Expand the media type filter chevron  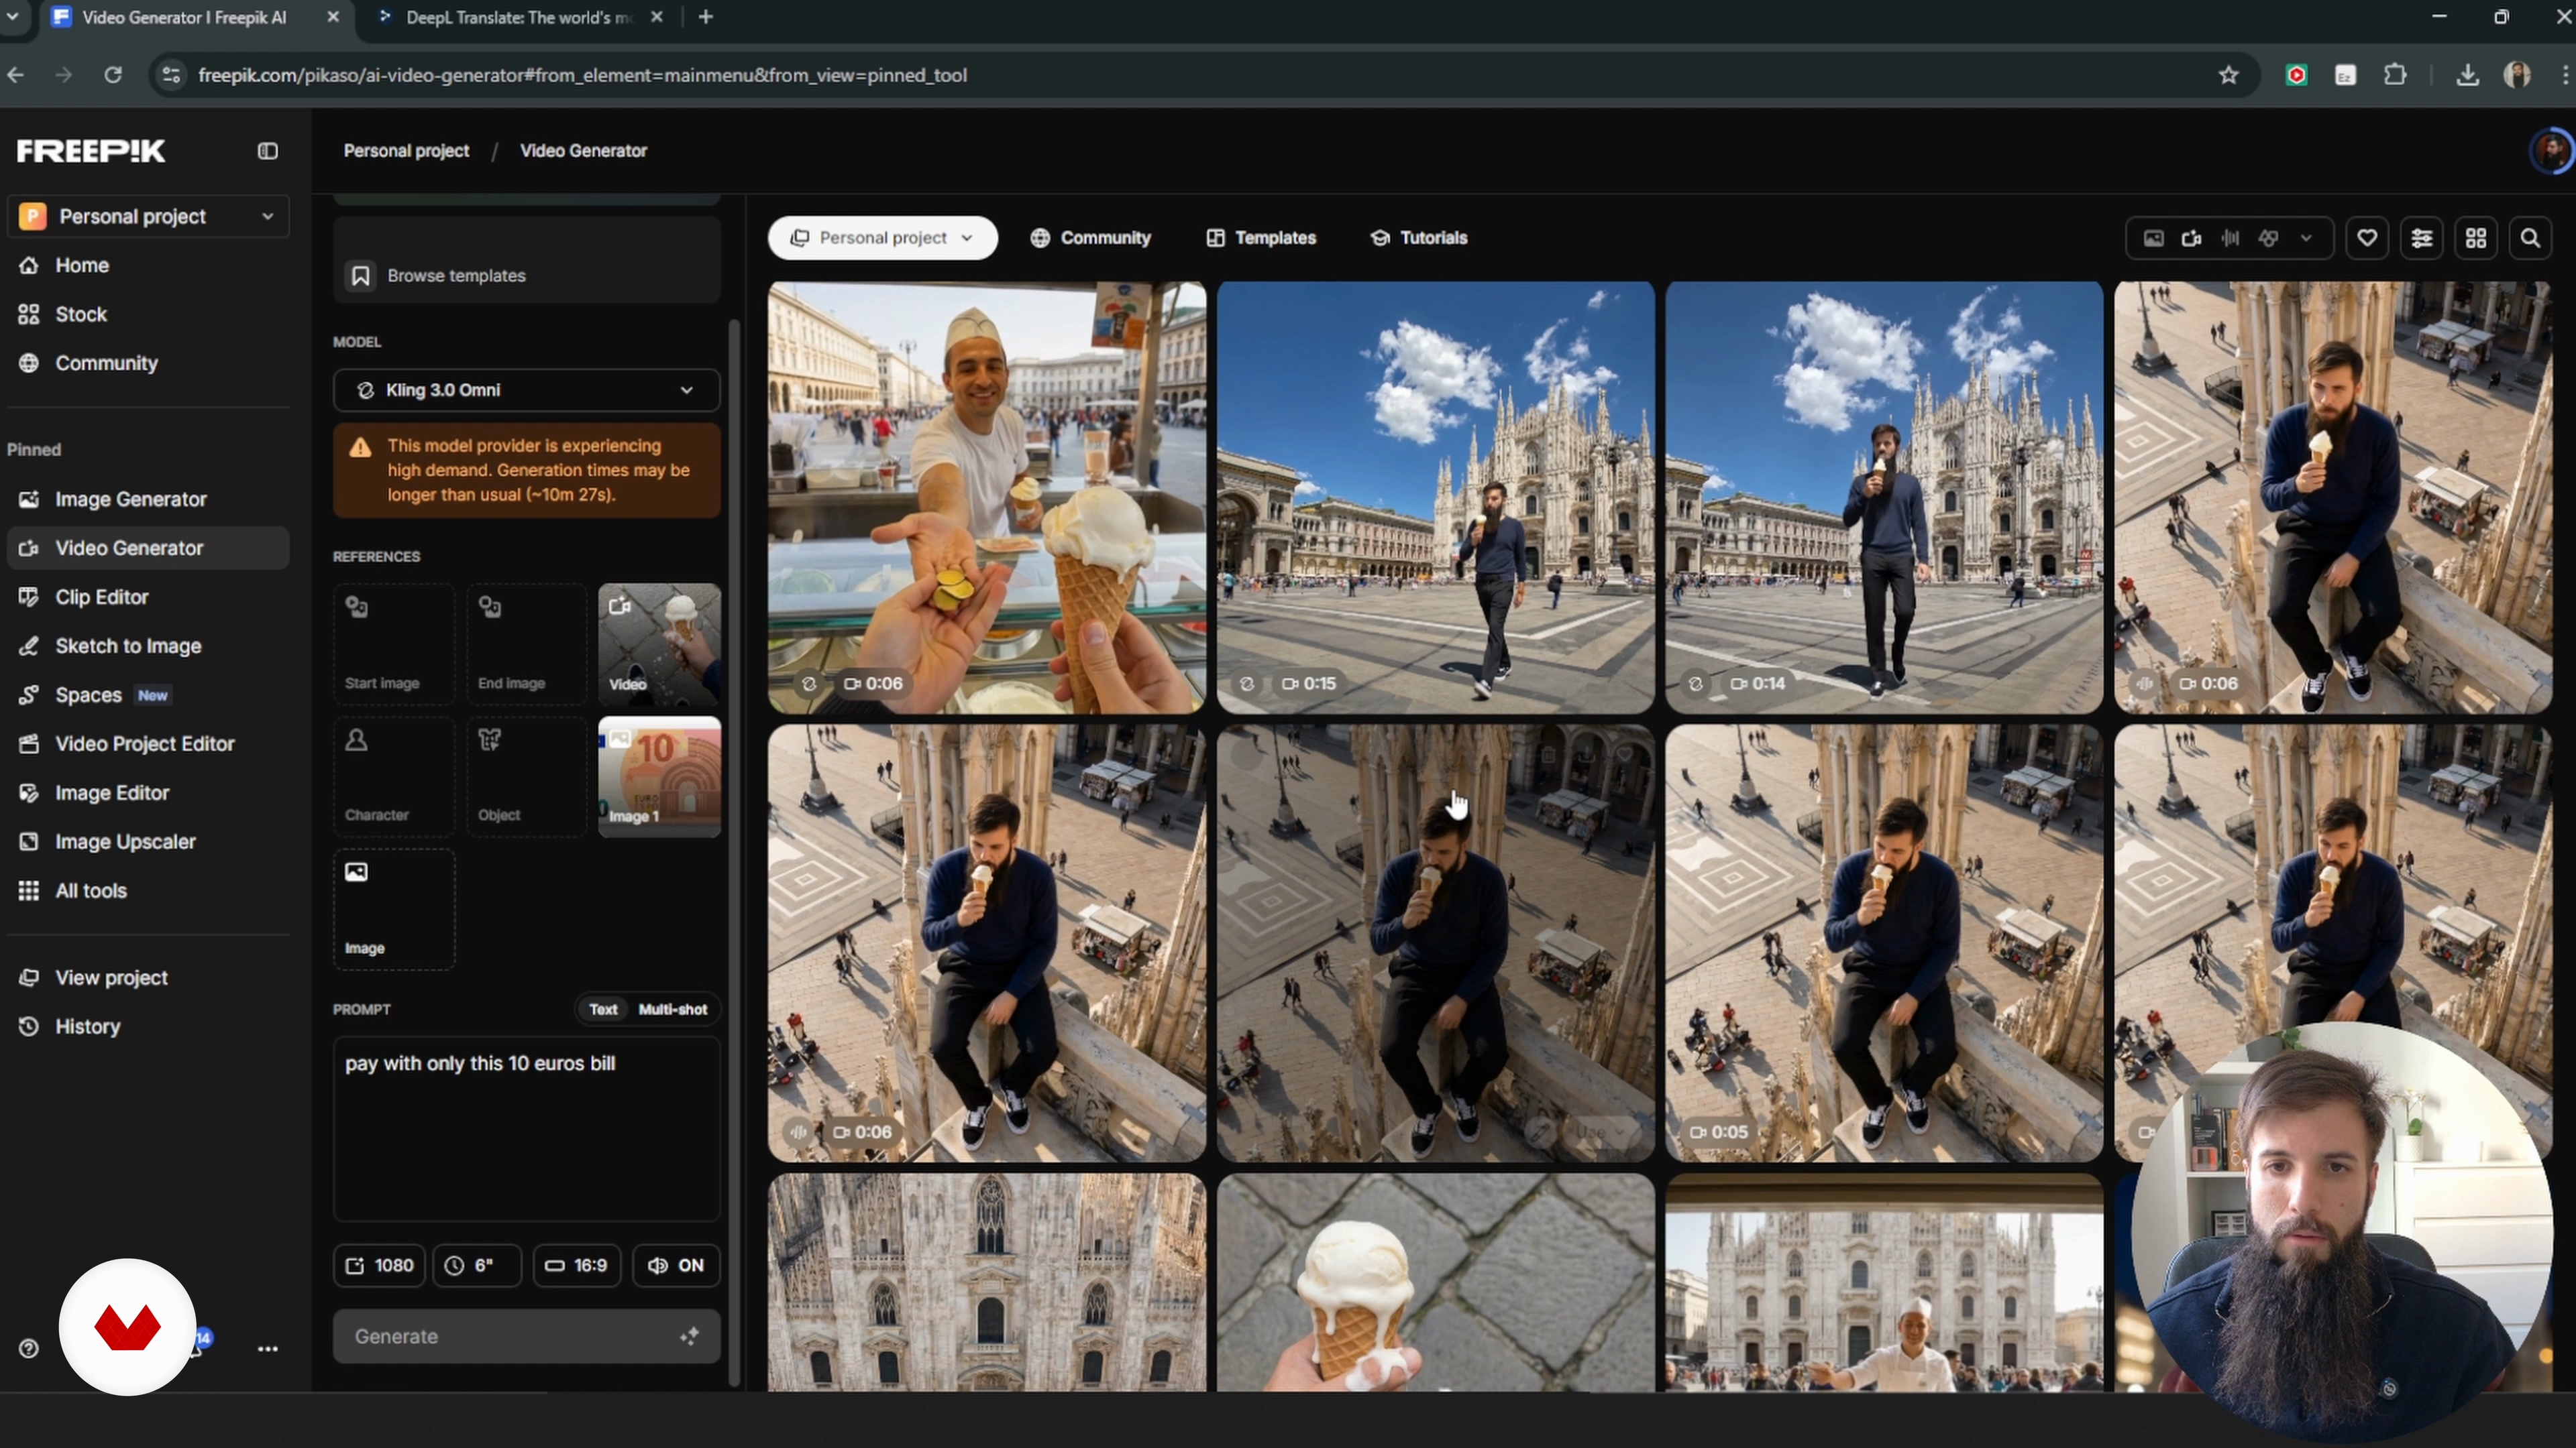pos(2306,238)
